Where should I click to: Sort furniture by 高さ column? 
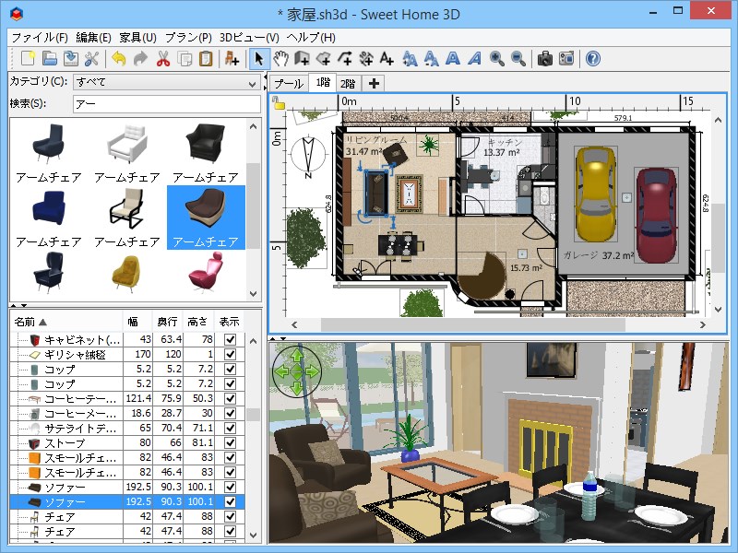tap(198, 322)
